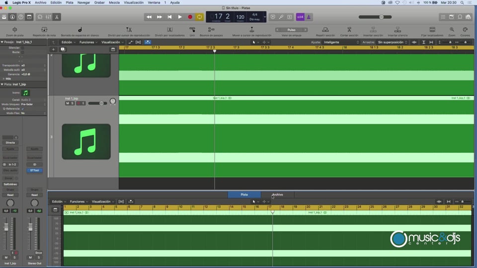
Task: Open Pista menu in menu bar
Action: coord(70,2)
